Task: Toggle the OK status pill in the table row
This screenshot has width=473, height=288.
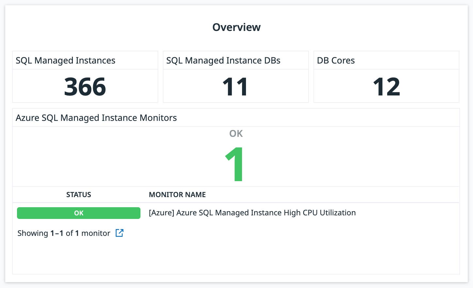Action: pos(79,213)
